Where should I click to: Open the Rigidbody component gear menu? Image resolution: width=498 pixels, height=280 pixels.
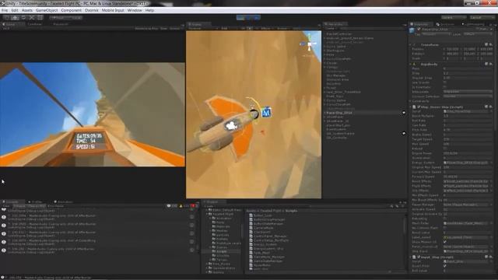click(x=491, y=64)
